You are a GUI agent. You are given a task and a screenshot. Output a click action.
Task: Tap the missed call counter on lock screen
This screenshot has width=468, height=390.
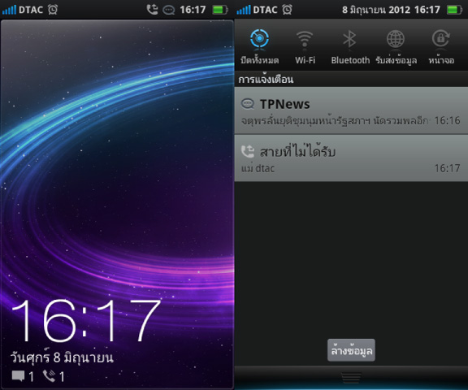coord(54,376)
